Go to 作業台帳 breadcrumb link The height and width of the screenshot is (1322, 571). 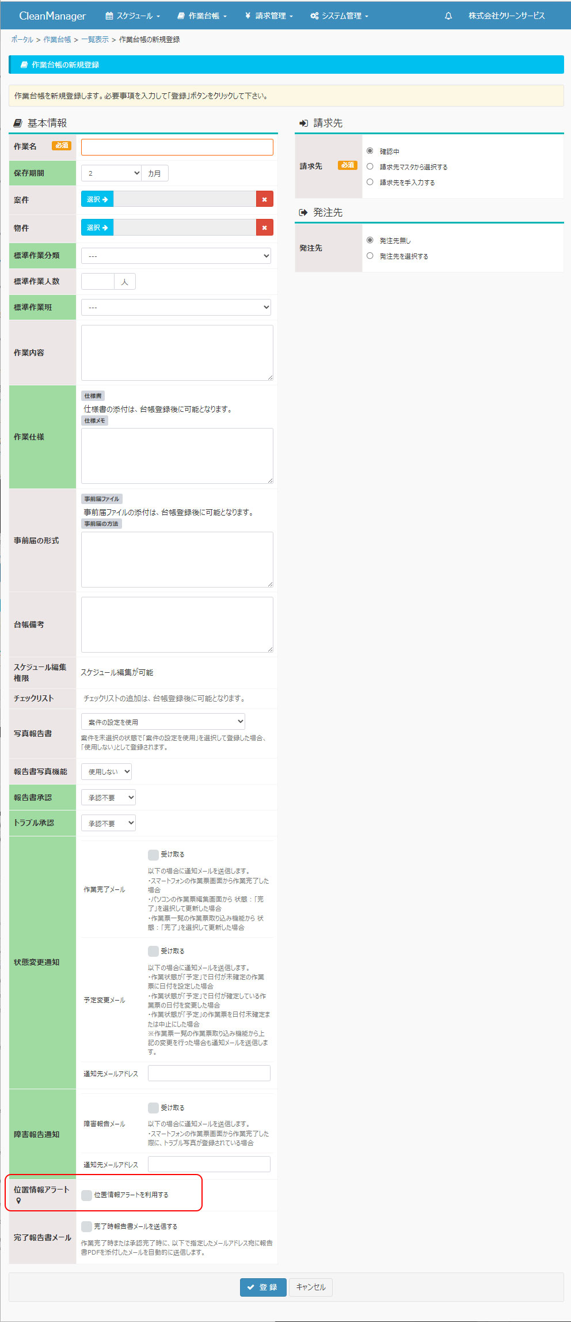[x=57, y=40]
